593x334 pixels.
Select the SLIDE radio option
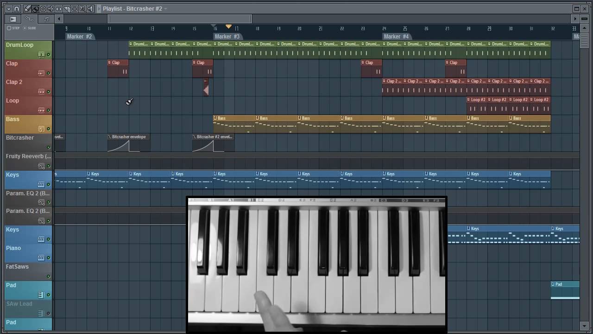29,28
